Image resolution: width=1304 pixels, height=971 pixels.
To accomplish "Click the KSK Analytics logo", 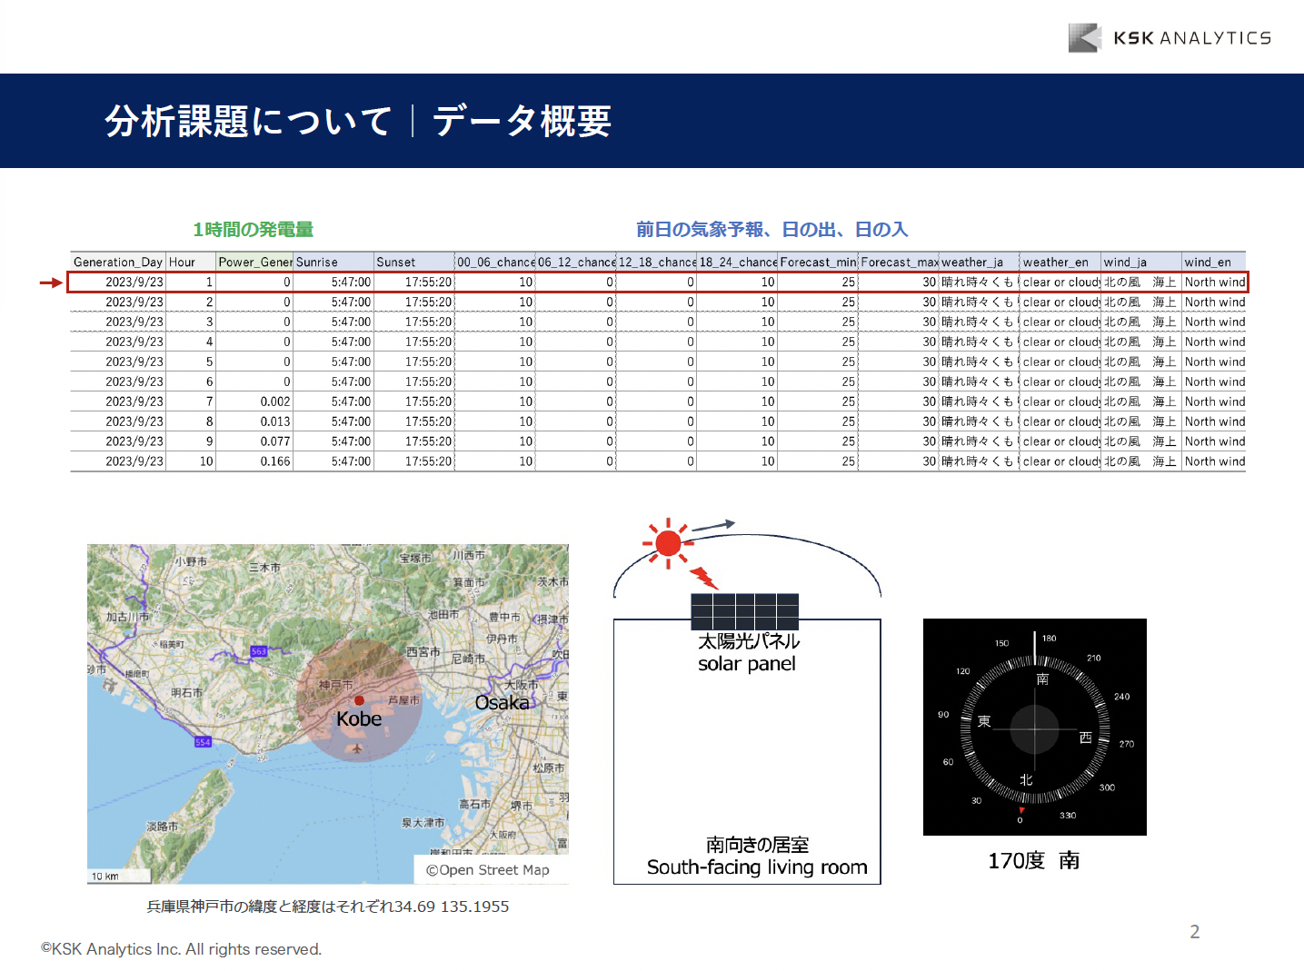I will (x=1170, y=37).
